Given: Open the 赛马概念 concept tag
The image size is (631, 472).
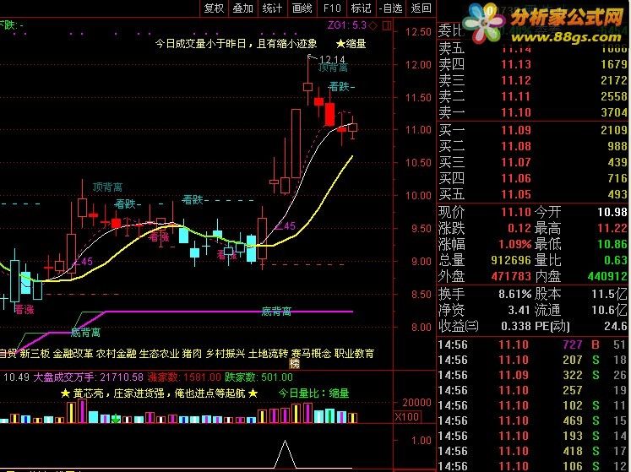Looking at the screenshot, I should point(311,353).
